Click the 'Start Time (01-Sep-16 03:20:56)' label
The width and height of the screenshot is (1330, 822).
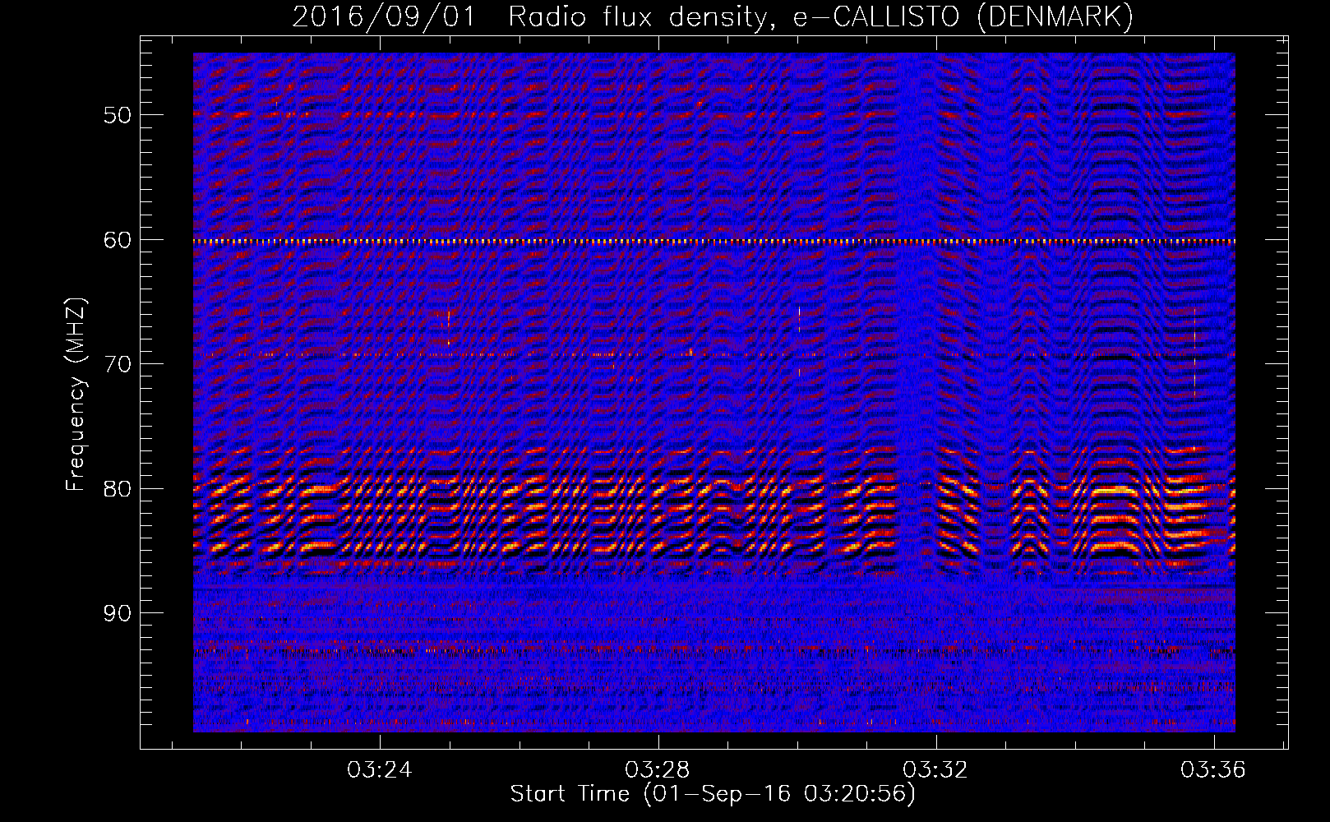click(x=713, y=794)
